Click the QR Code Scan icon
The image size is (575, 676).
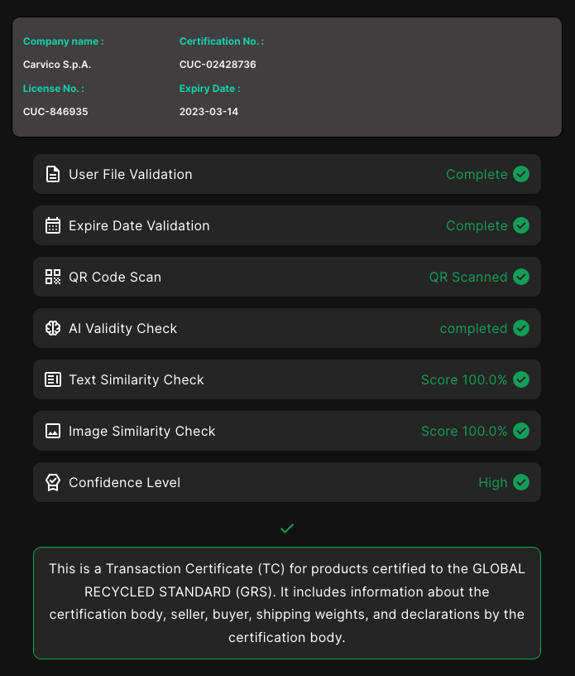coord(53,277)
